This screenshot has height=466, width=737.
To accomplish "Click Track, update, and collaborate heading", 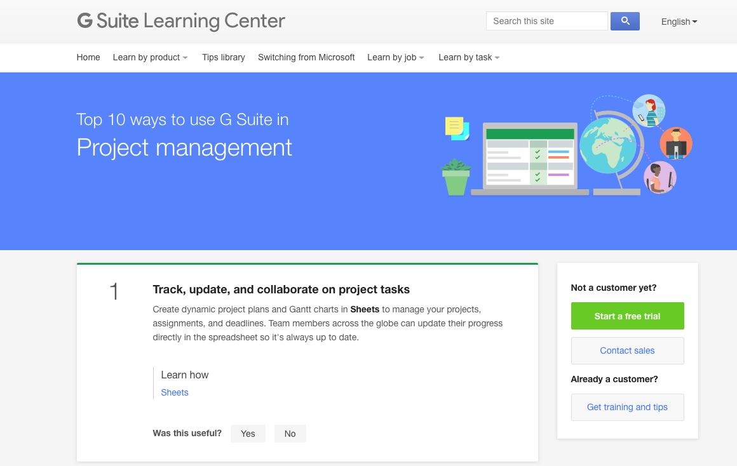I will click(281, 290).
